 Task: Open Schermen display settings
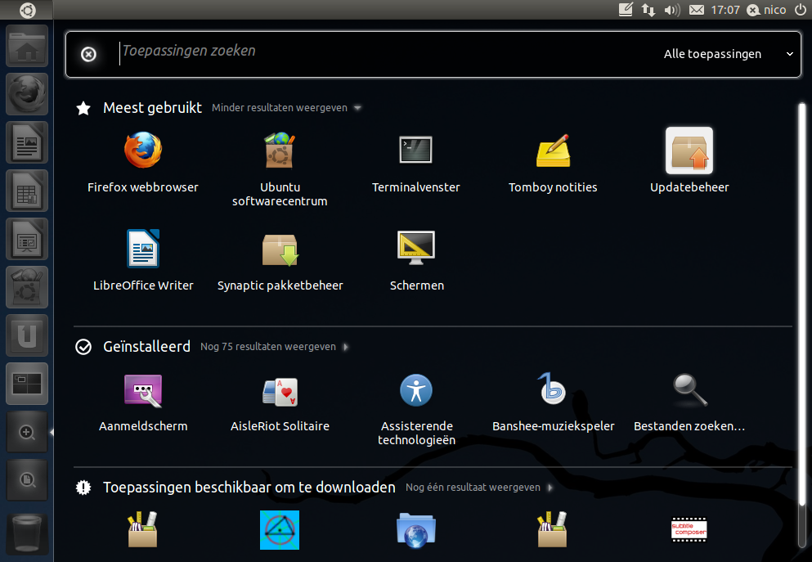pyautogui.click(x=416, y=248)
